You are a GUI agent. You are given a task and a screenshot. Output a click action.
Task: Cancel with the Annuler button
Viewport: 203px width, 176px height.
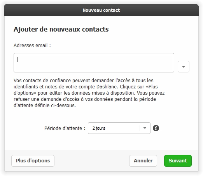[x=143, y=161]
